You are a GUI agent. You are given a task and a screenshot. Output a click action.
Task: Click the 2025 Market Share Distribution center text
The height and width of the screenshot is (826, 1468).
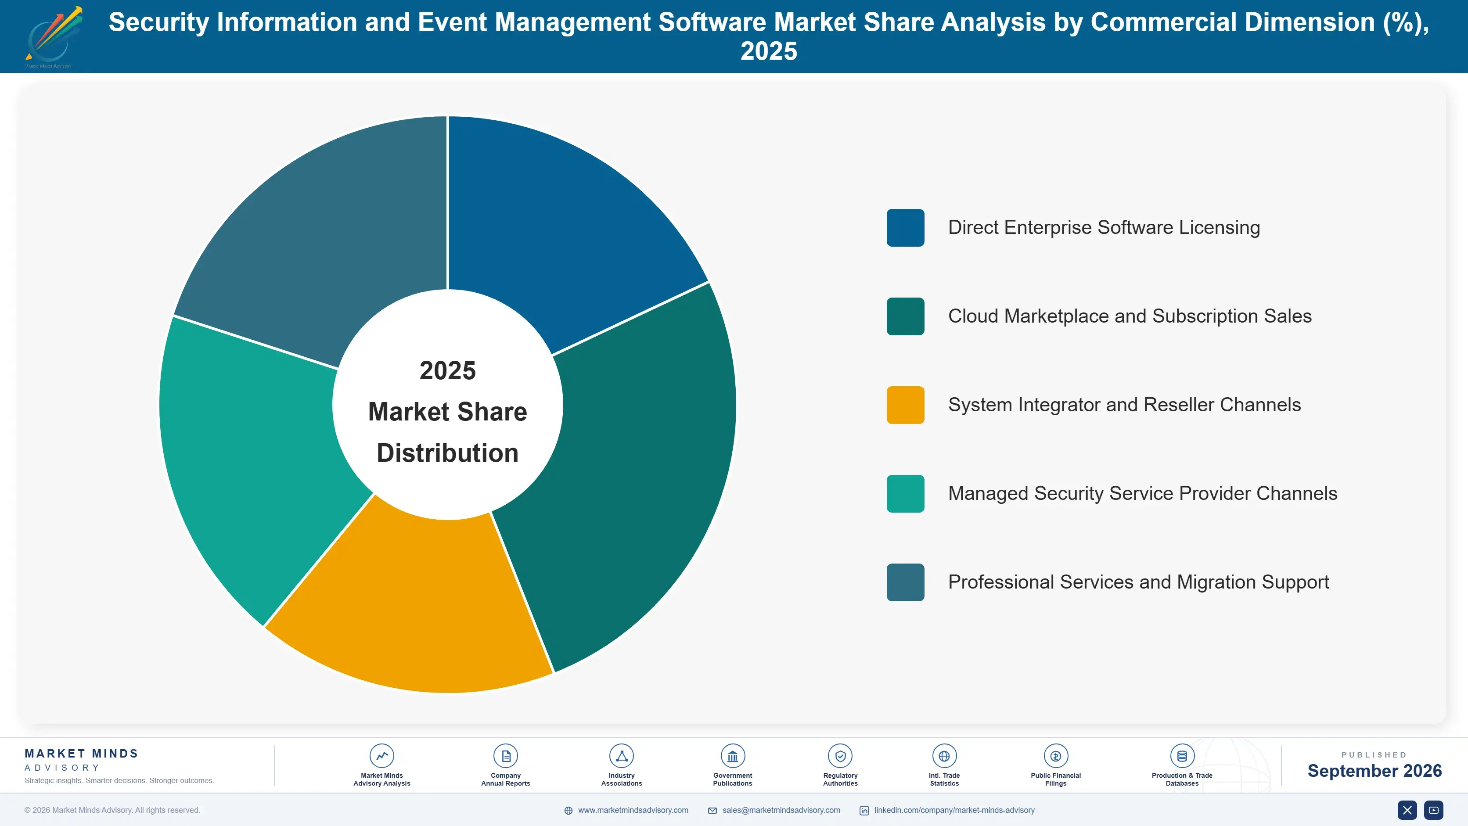click(447, 411)
